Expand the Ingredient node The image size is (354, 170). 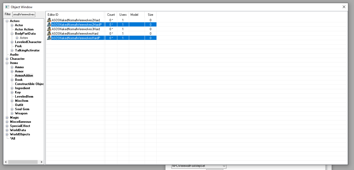coord(12,88)
